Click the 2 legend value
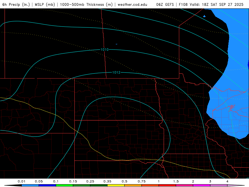The width and height of the screenshot is (249, 187). [x=193, y=181]
